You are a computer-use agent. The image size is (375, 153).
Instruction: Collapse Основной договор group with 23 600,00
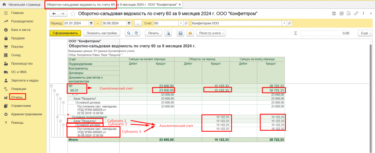[63, 102]
